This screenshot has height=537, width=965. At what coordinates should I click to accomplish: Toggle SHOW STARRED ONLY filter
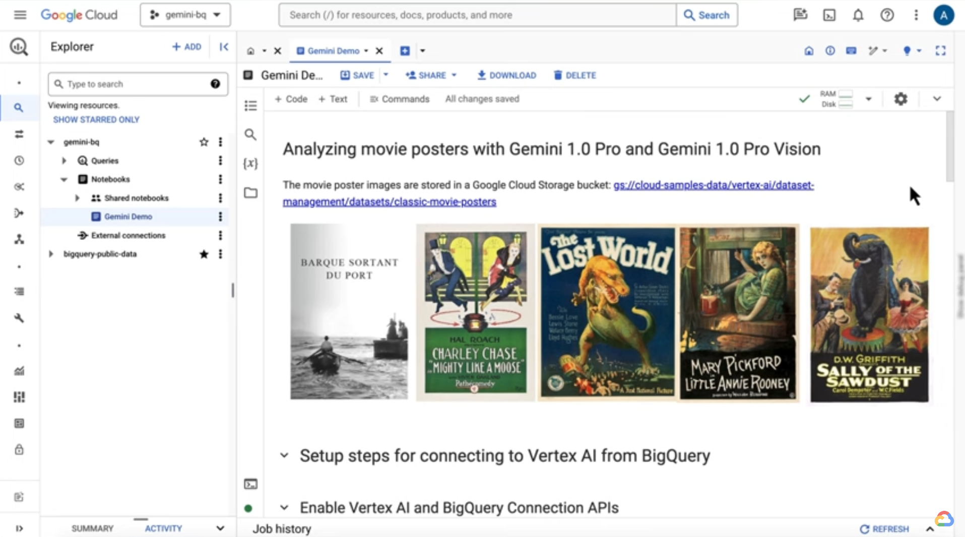coord(96,119)
